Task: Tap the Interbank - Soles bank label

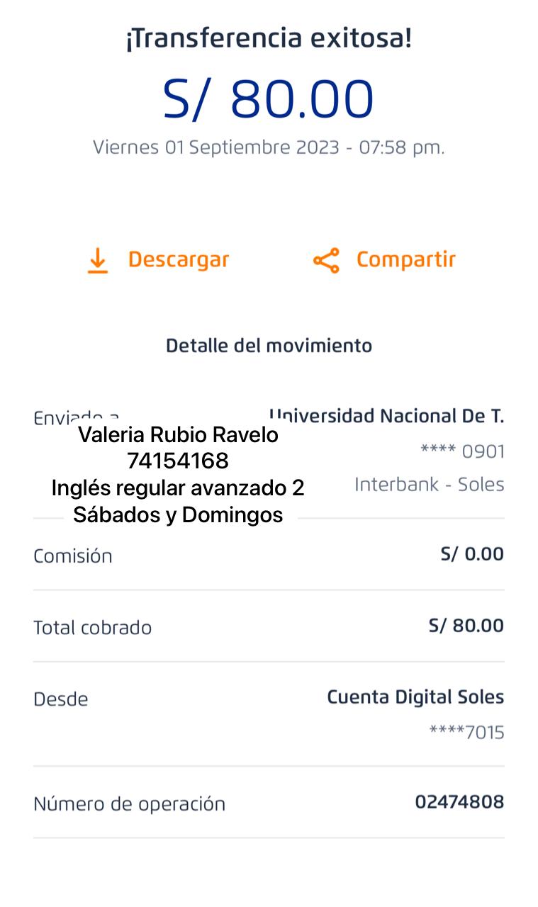Action: click(430, 485)
